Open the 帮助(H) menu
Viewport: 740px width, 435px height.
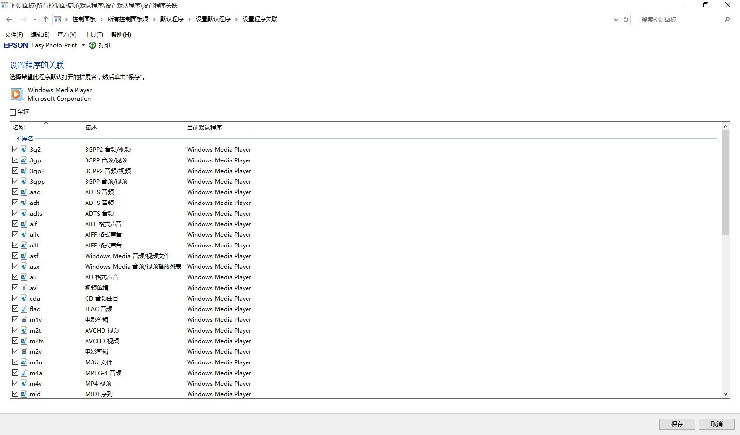click(121, 34)
